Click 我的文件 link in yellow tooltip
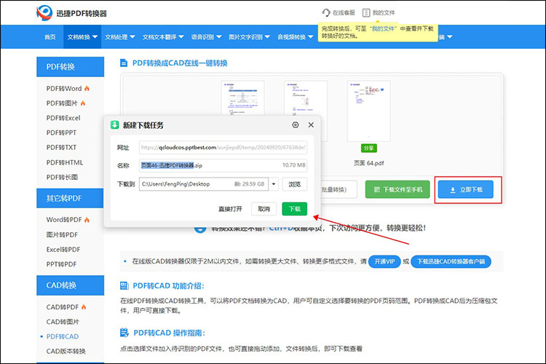Image resolution: width=546 pixels, height=364 pixels. click(x=383, y=28)
